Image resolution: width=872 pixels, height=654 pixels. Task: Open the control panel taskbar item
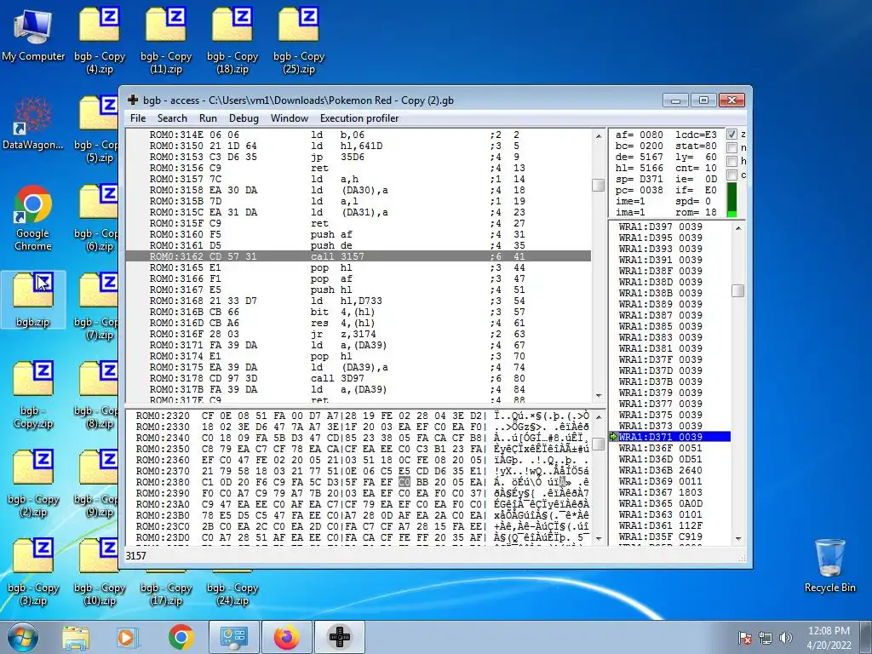click(x=233, y=637)
